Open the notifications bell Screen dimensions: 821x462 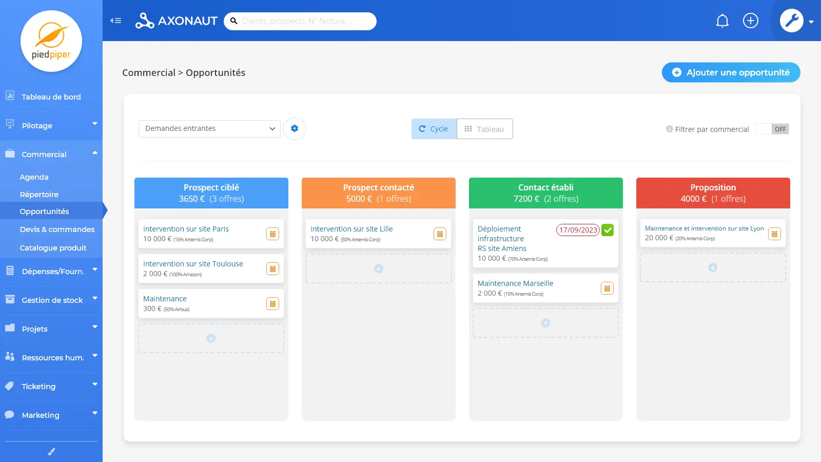722,21
